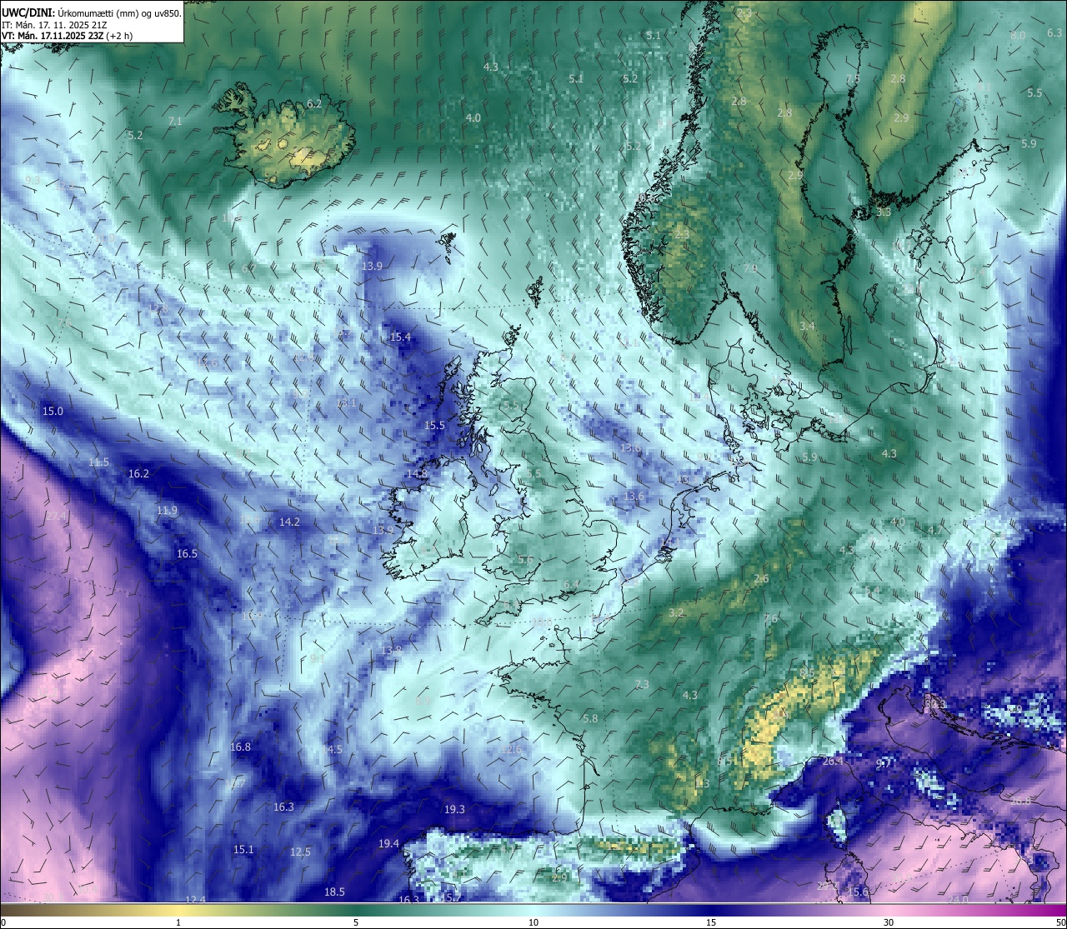This screenshot has width=1067, height=929.
Task: Click the 11.5 value on the western Atlantic
Action: tap(98, 462)
